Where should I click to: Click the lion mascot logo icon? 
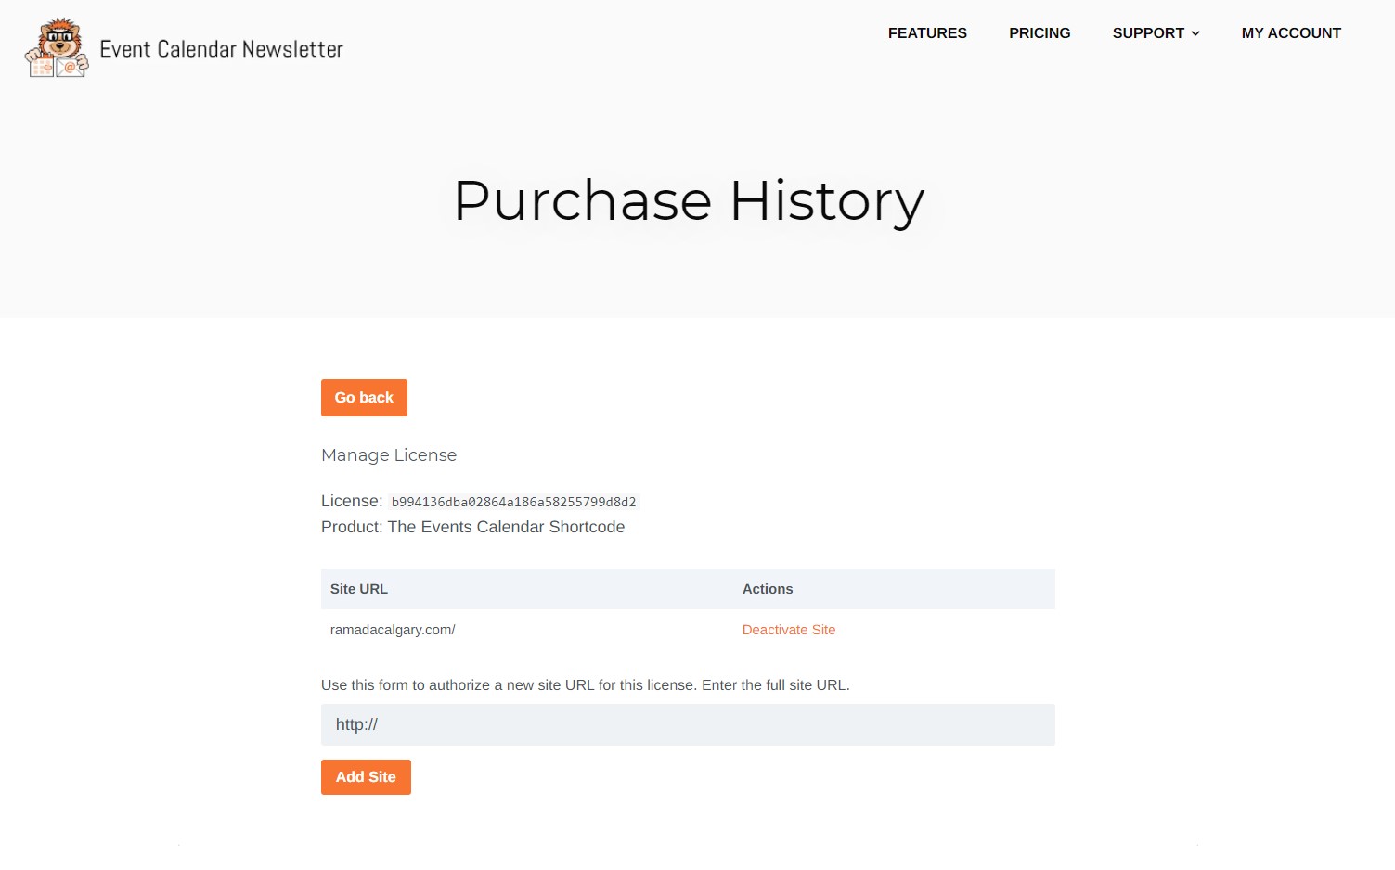click(x=57, y=47)
